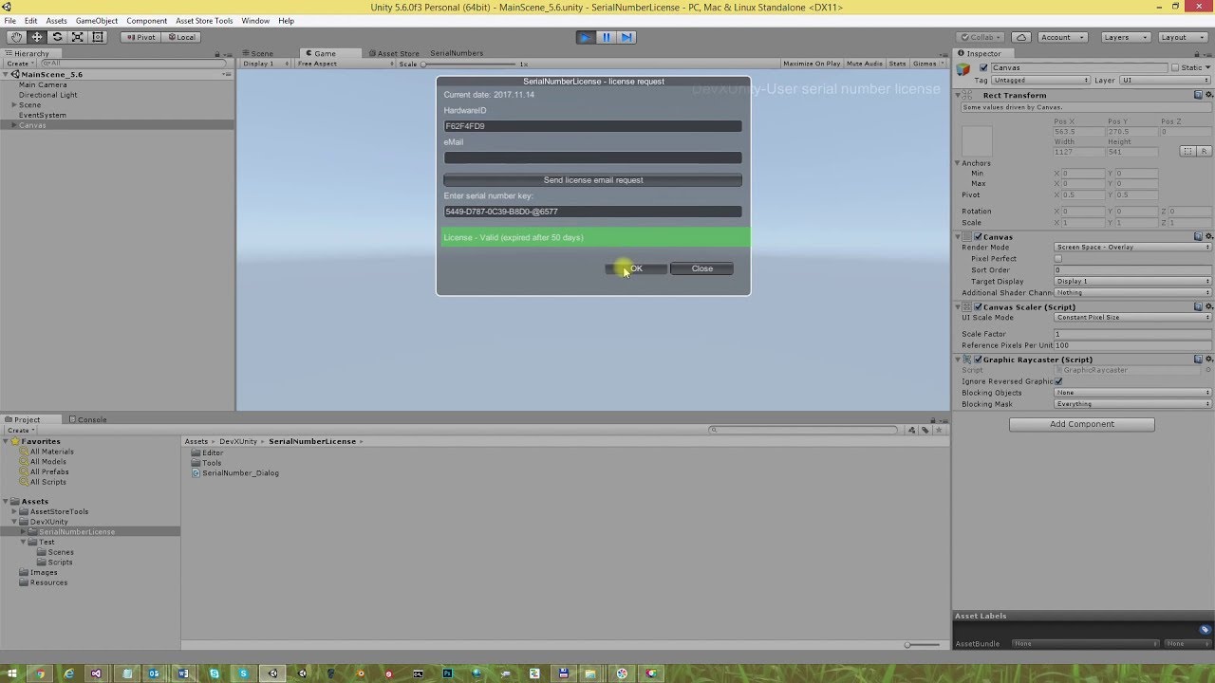The height and width of the screenshot is (683, 1215).
Task: Click the Add Component button
Action: 1082,424
